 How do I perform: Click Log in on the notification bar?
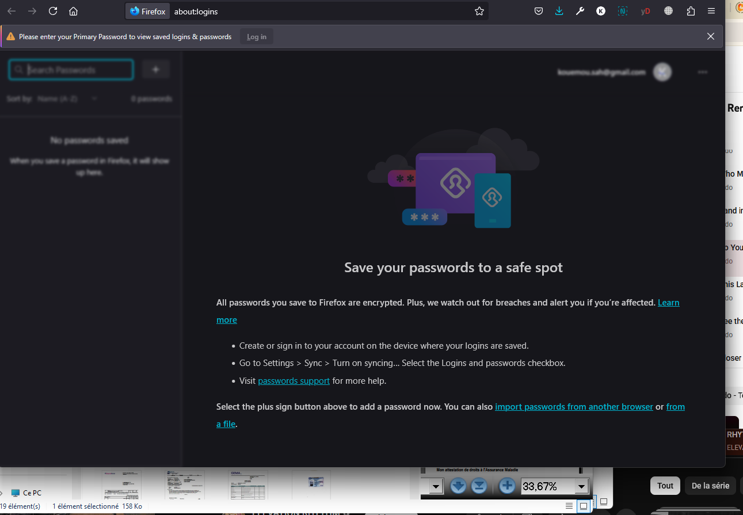(257, 37)
